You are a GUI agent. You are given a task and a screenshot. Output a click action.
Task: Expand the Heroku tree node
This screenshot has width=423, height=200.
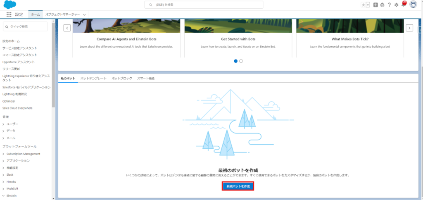tap(3, 182)
